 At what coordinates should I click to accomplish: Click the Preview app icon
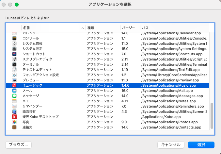pyautogui.click(x=14, y=80)
